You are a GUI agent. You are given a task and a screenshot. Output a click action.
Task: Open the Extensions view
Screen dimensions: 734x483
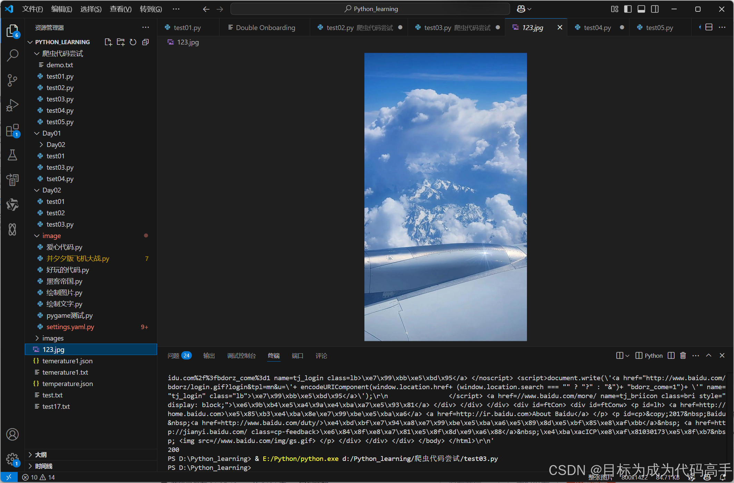pos(12,130)
